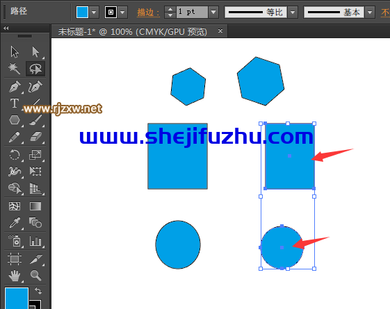Open the 等比 width profile dropdown
Image resolution: width=390 pixels, height=309 pixels.
click(293, 12)
